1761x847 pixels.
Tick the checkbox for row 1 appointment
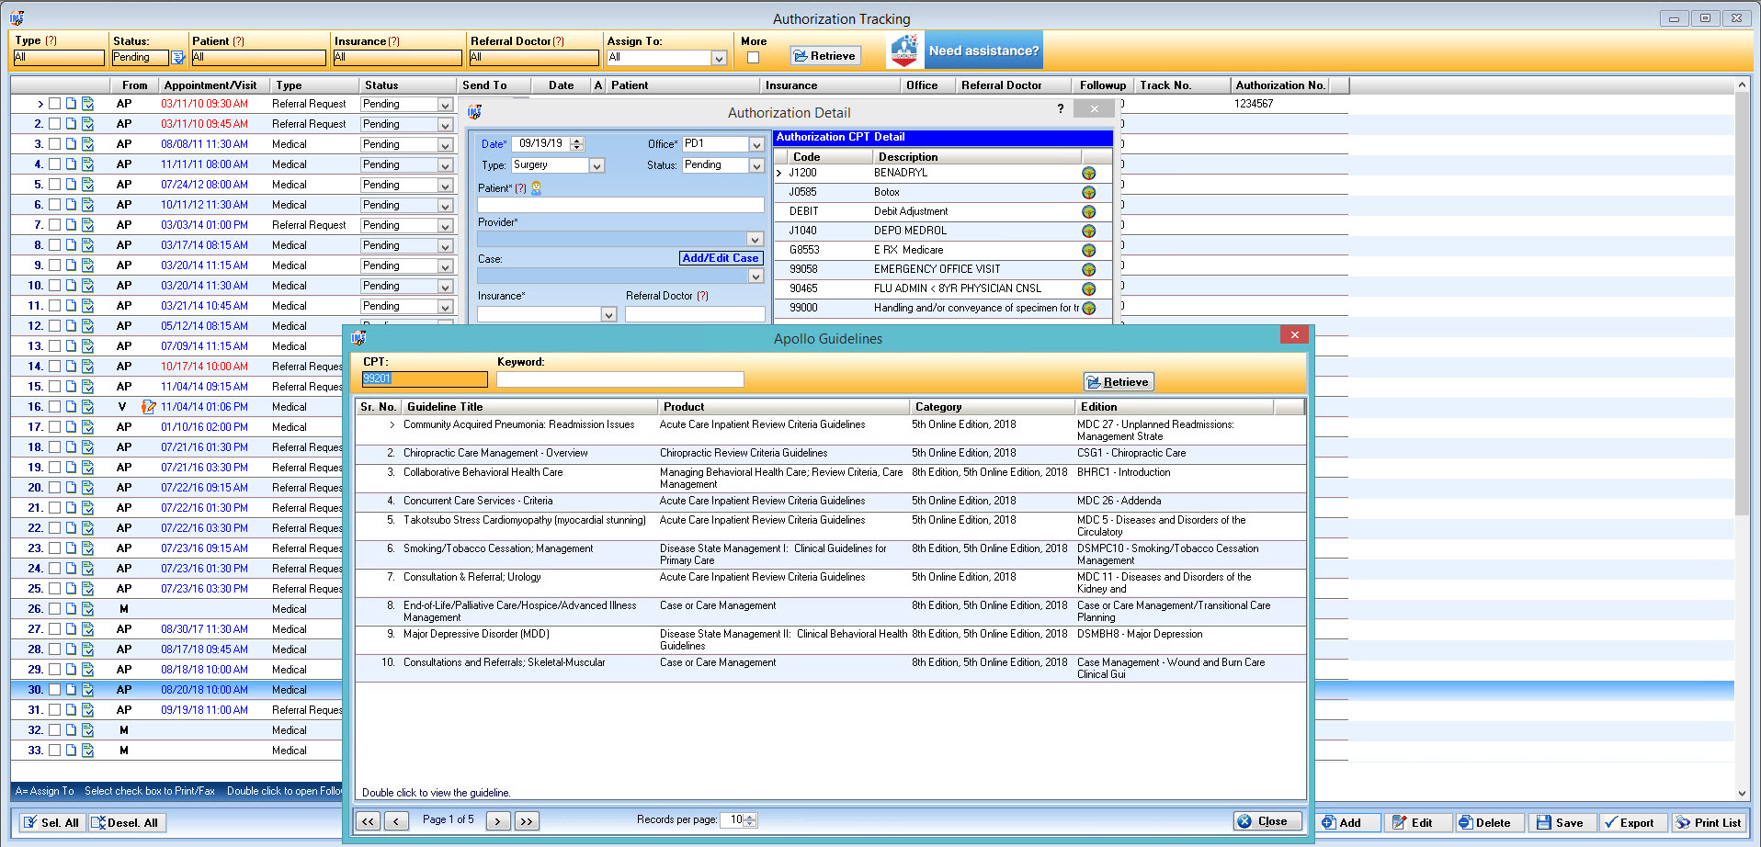[x=55, y=104]
